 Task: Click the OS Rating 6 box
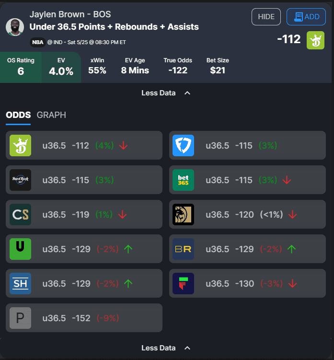(x=21, y=67)
